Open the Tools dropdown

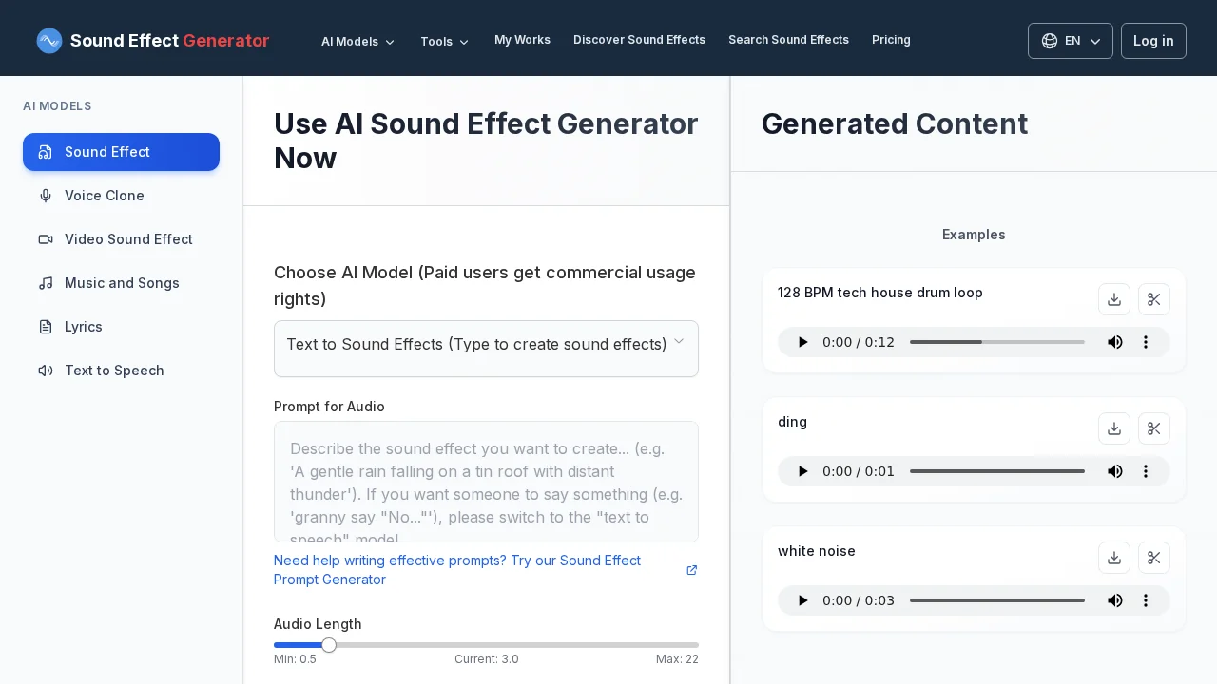click(x=445, y=42)
